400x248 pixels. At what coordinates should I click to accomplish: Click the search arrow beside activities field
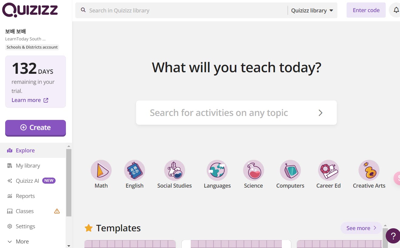(320, 113)
